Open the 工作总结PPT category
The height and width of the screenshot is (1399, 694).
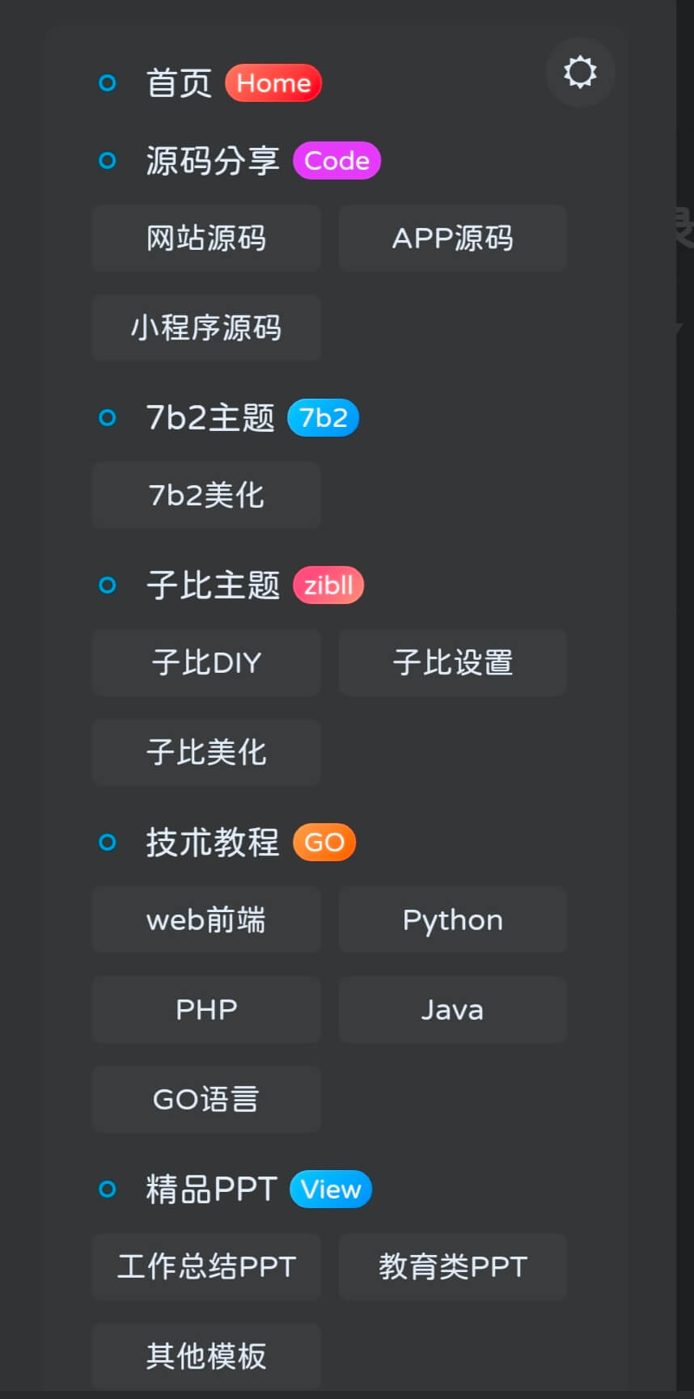pos(206,1266)
